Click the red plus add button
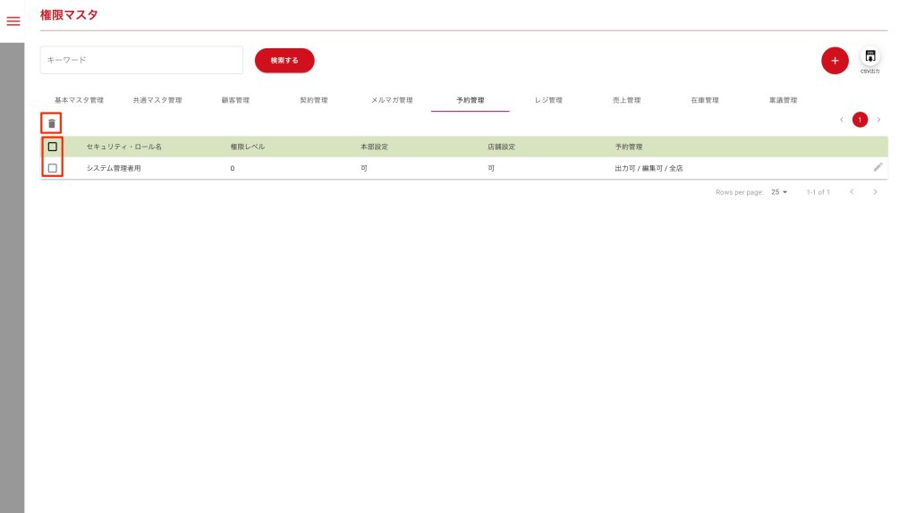Viewport: 916px width, 513px height. pos(834,61)
